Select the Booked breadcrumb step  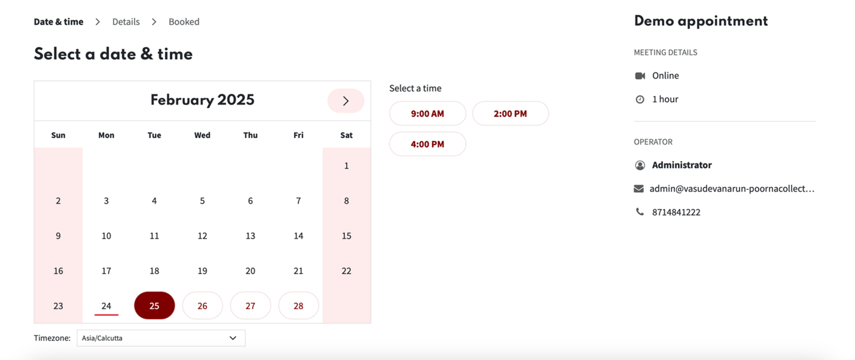pyautogui.click(x=184, y=21)
